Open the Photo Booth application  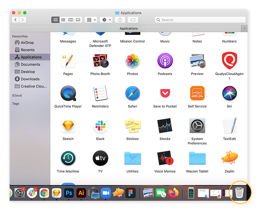point(100,61)
